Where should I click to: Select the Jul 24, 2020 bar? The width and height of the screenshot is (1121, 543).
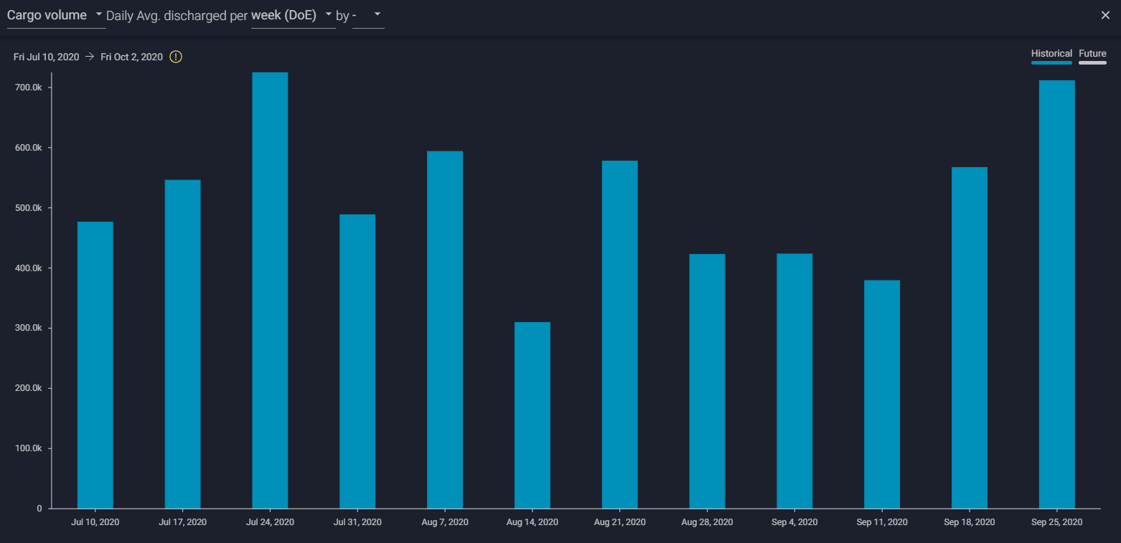pos(270,291)
